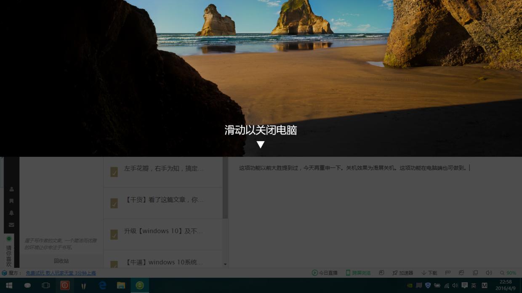This screenshot has width=522, height=293.
Task: Click the bookmark icon in the left sidebar
Action: tap(11, 201)
